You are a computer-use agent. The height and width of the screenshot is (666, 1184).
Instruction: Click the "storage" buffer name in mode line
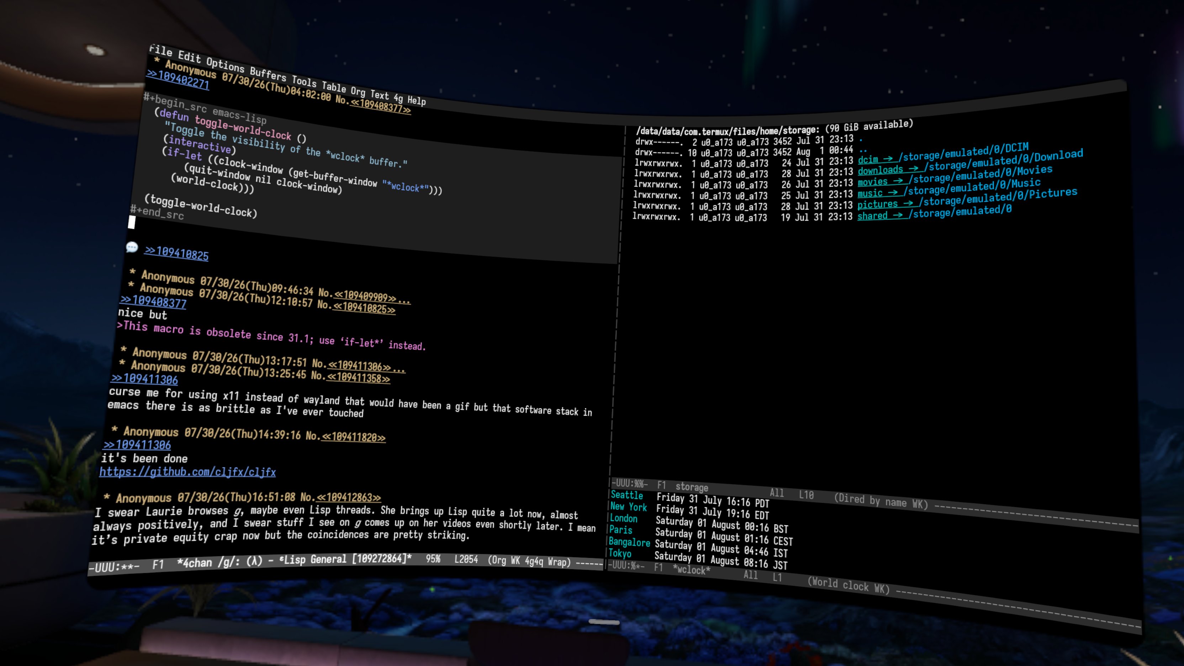point(692,487)
